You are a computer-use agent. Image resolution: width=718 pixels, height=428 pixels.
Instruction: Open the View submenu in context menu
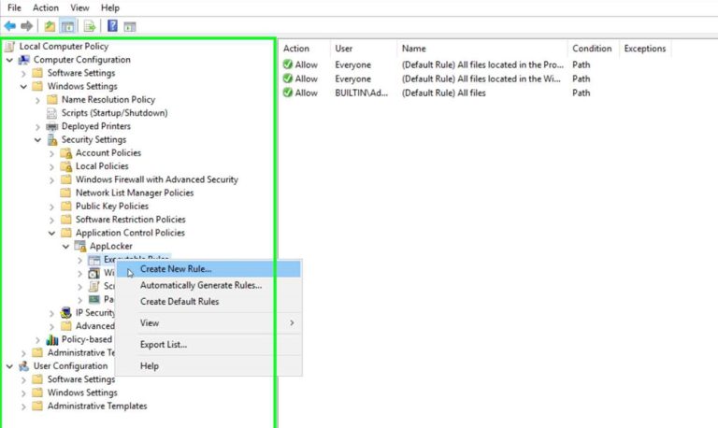[150, 322]
